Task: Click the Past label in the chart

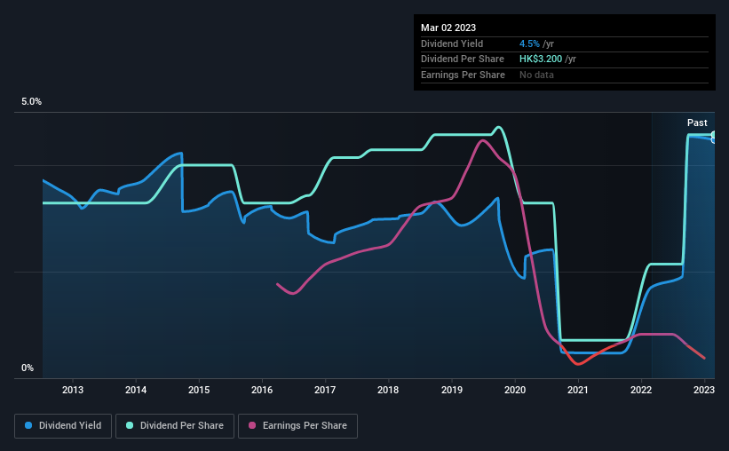Action: (x=697, y=123)
